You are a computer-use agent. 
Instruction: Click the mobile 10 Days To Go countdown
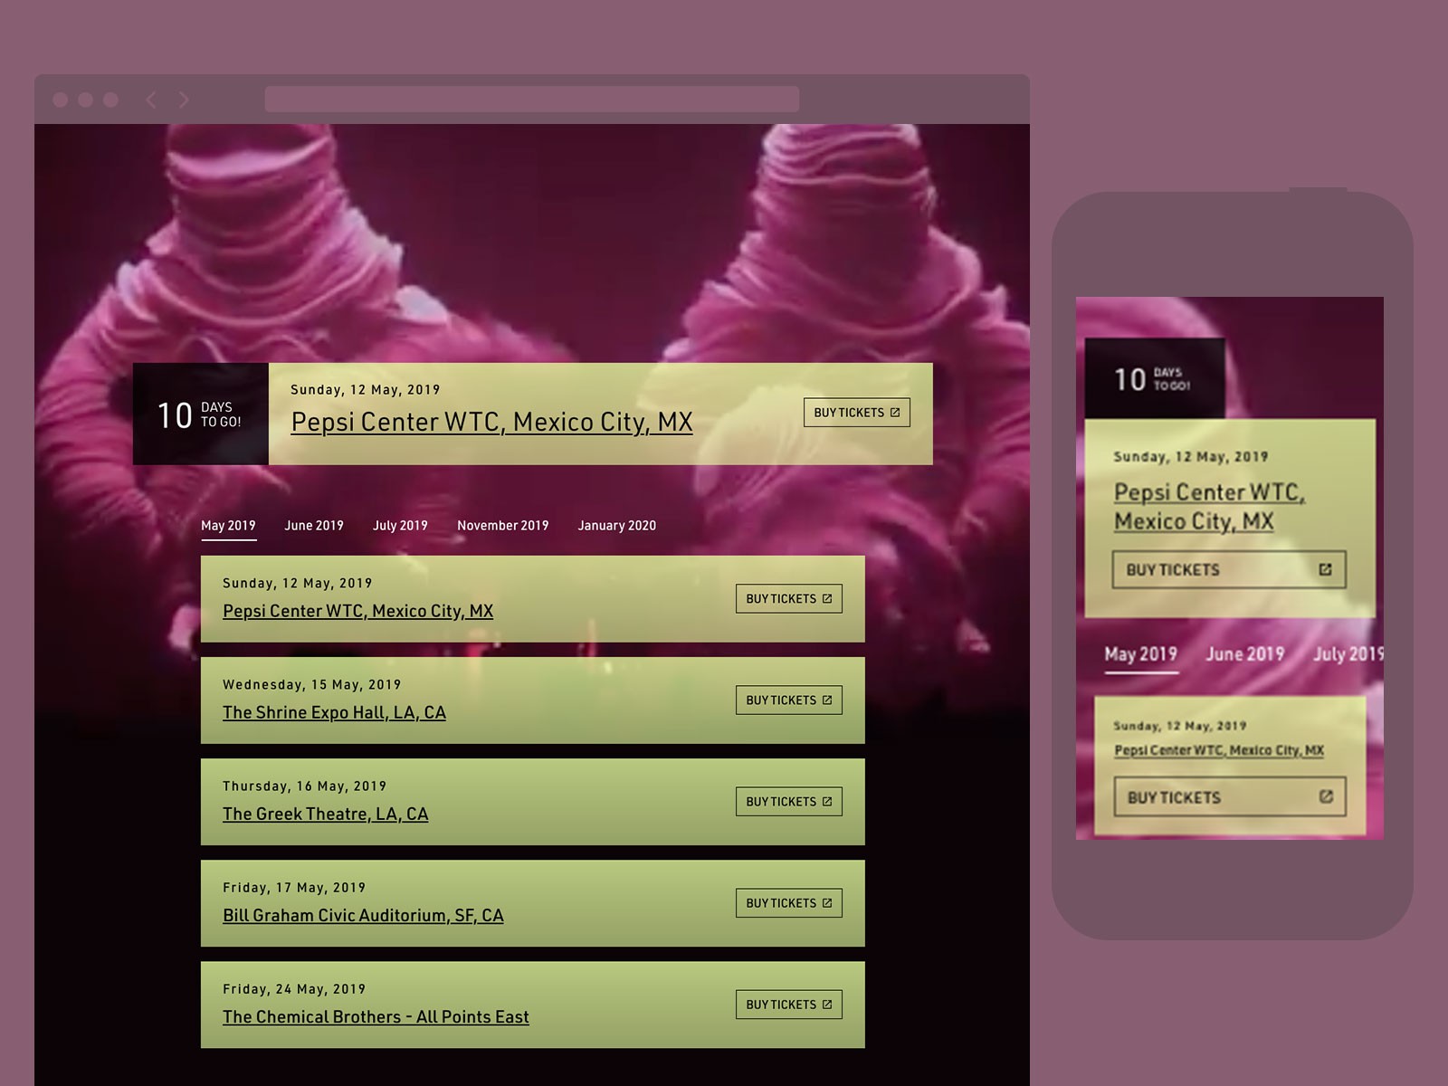[x=1155, y=378]
